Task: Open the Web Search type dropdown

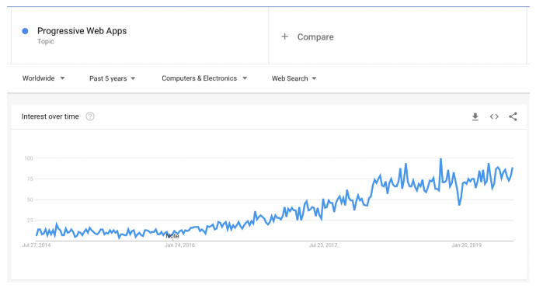Action: pyautogui.click(x=294, y=78)
